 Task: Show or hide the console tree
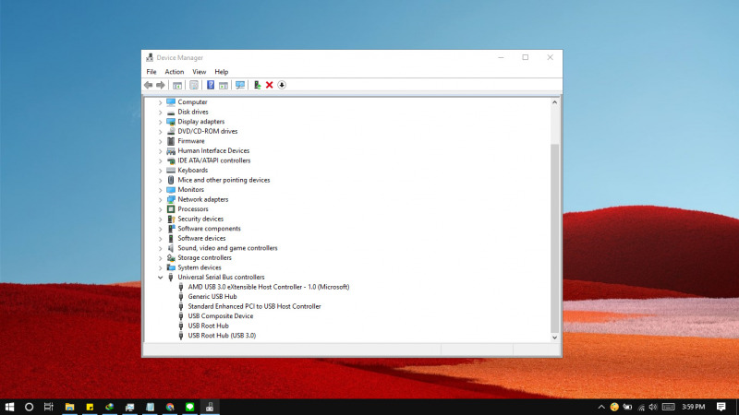coord(177,85)
